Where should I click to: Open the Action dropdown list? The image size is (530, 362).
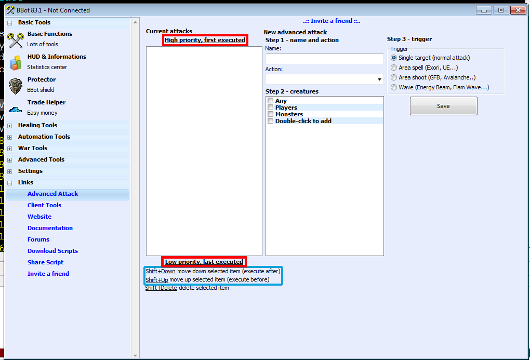(x=379, y=79)
